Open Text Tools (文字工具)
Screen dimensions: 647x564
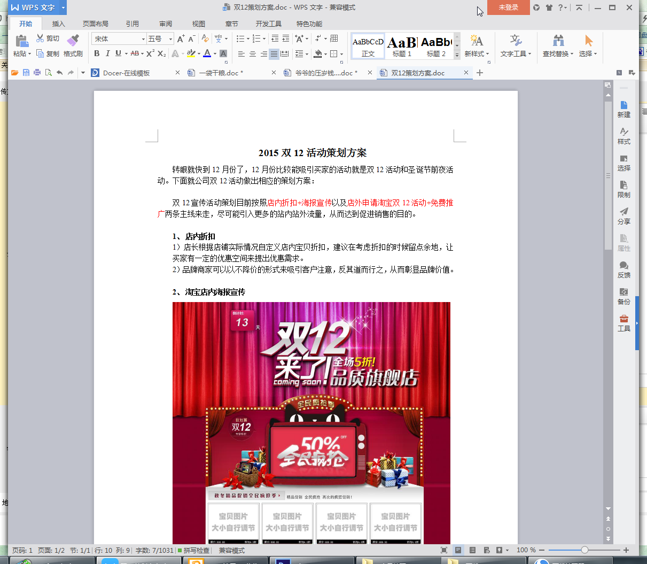pos(516,47)
